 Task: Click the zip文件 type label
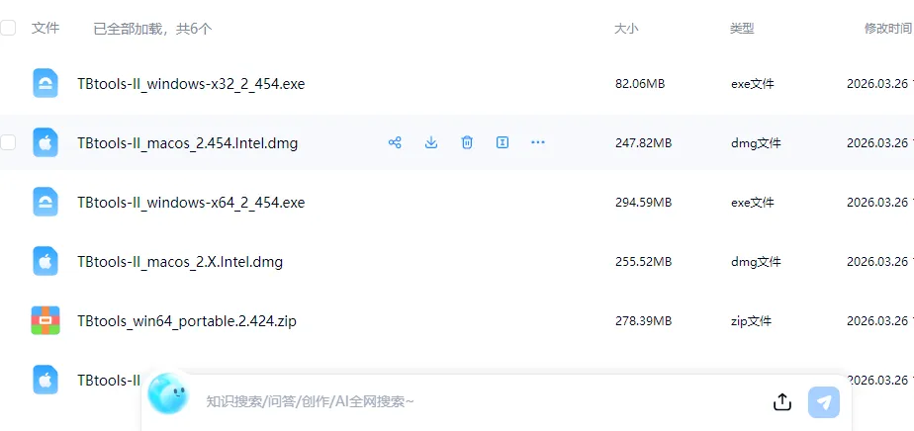click(x=752, y=321)
